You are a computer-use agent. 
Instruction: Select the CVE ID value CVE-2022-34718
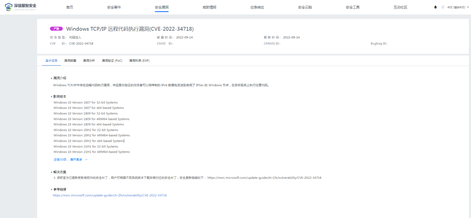coord(81,44)
